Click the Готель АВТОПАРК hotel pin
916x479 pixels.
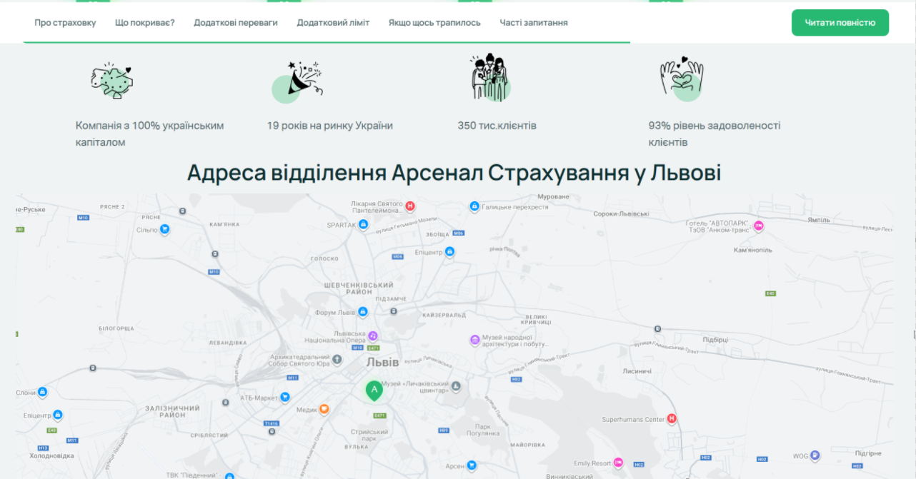[759, 226]
